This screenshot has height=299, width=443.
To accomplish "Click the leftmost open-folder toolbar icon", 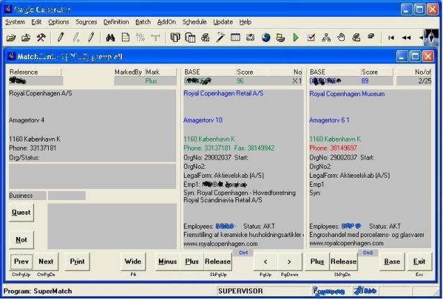I will point(11,38).
